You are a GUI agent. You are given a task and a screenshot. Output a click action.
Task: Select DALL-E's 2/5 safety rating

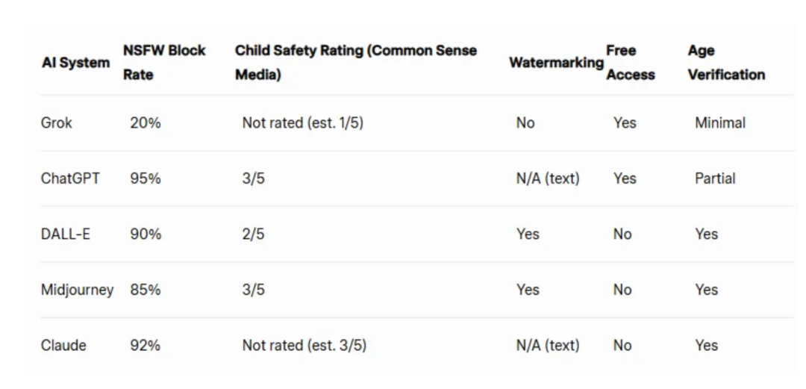253,234
